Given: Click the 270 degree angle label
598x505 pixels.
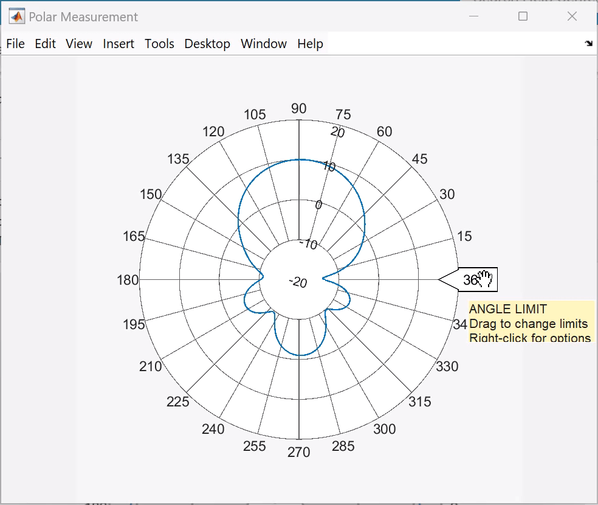Looking at the screenshot, I should click(x=299, y=452).
